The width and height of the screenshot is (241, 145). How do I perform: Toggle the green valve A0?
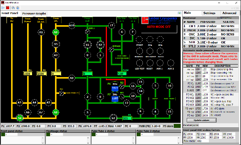click(x=56, y=32)
